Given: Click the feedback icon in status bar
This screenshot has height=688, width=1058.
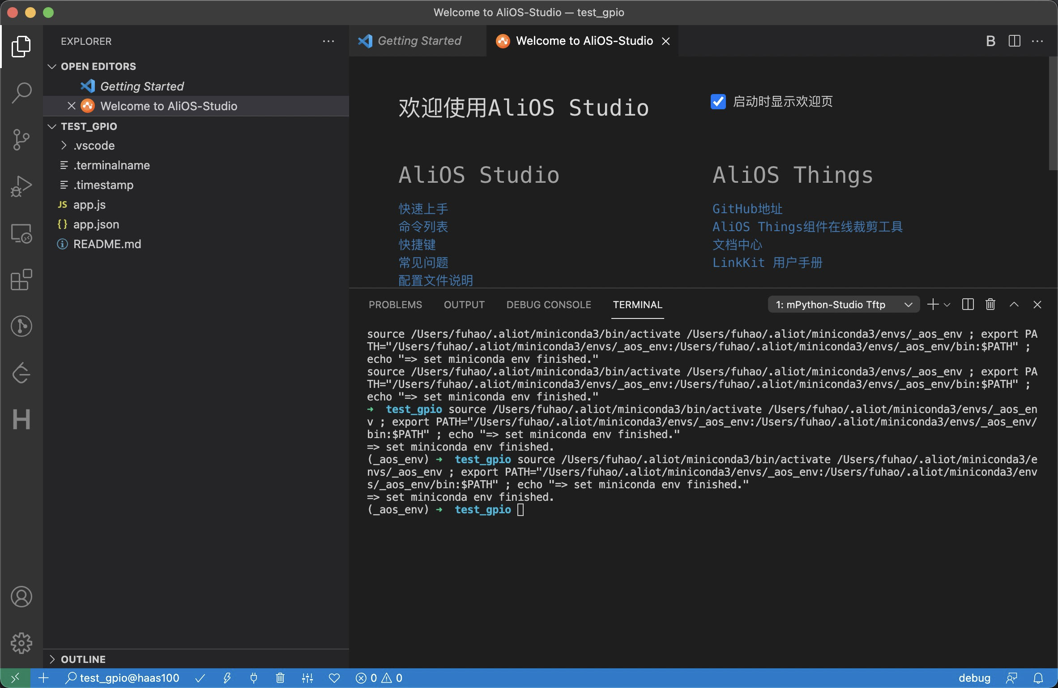Looking at the screenshot, I should [x=1011, y=678].
